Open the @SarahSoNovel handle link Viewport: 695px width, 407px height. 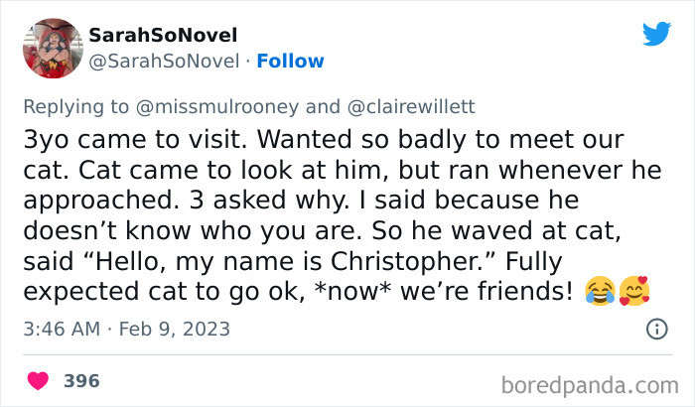pos(164,61)
